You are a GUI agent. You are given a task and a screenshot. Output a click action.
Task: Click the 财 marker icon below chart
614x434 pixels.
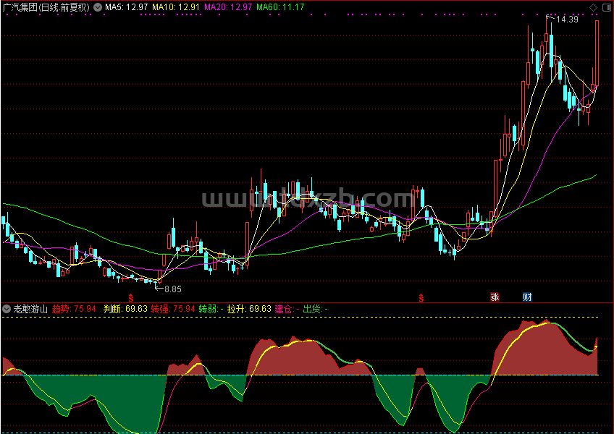(527, 297)
